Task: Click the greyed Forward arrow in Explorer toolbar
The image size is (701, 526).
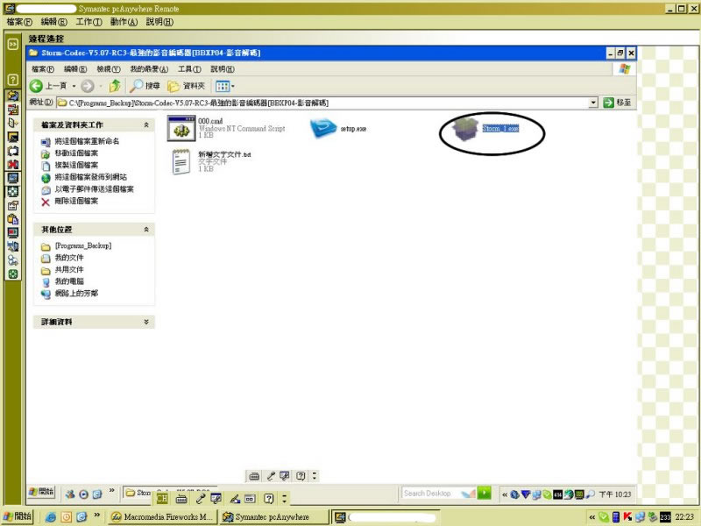Action: click(x=88, y=86)
